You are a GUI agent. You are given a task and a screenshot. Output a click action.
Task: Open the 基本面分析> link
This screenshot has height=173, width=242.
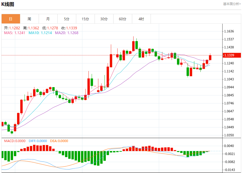[x=232, y=4]
